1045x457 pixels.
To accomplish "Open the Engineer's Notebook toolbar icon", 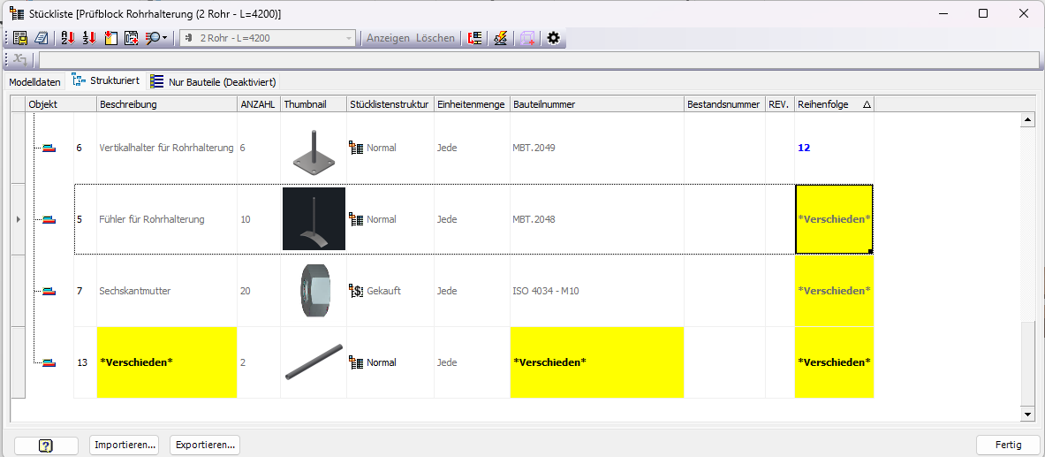I will point(42,38).
